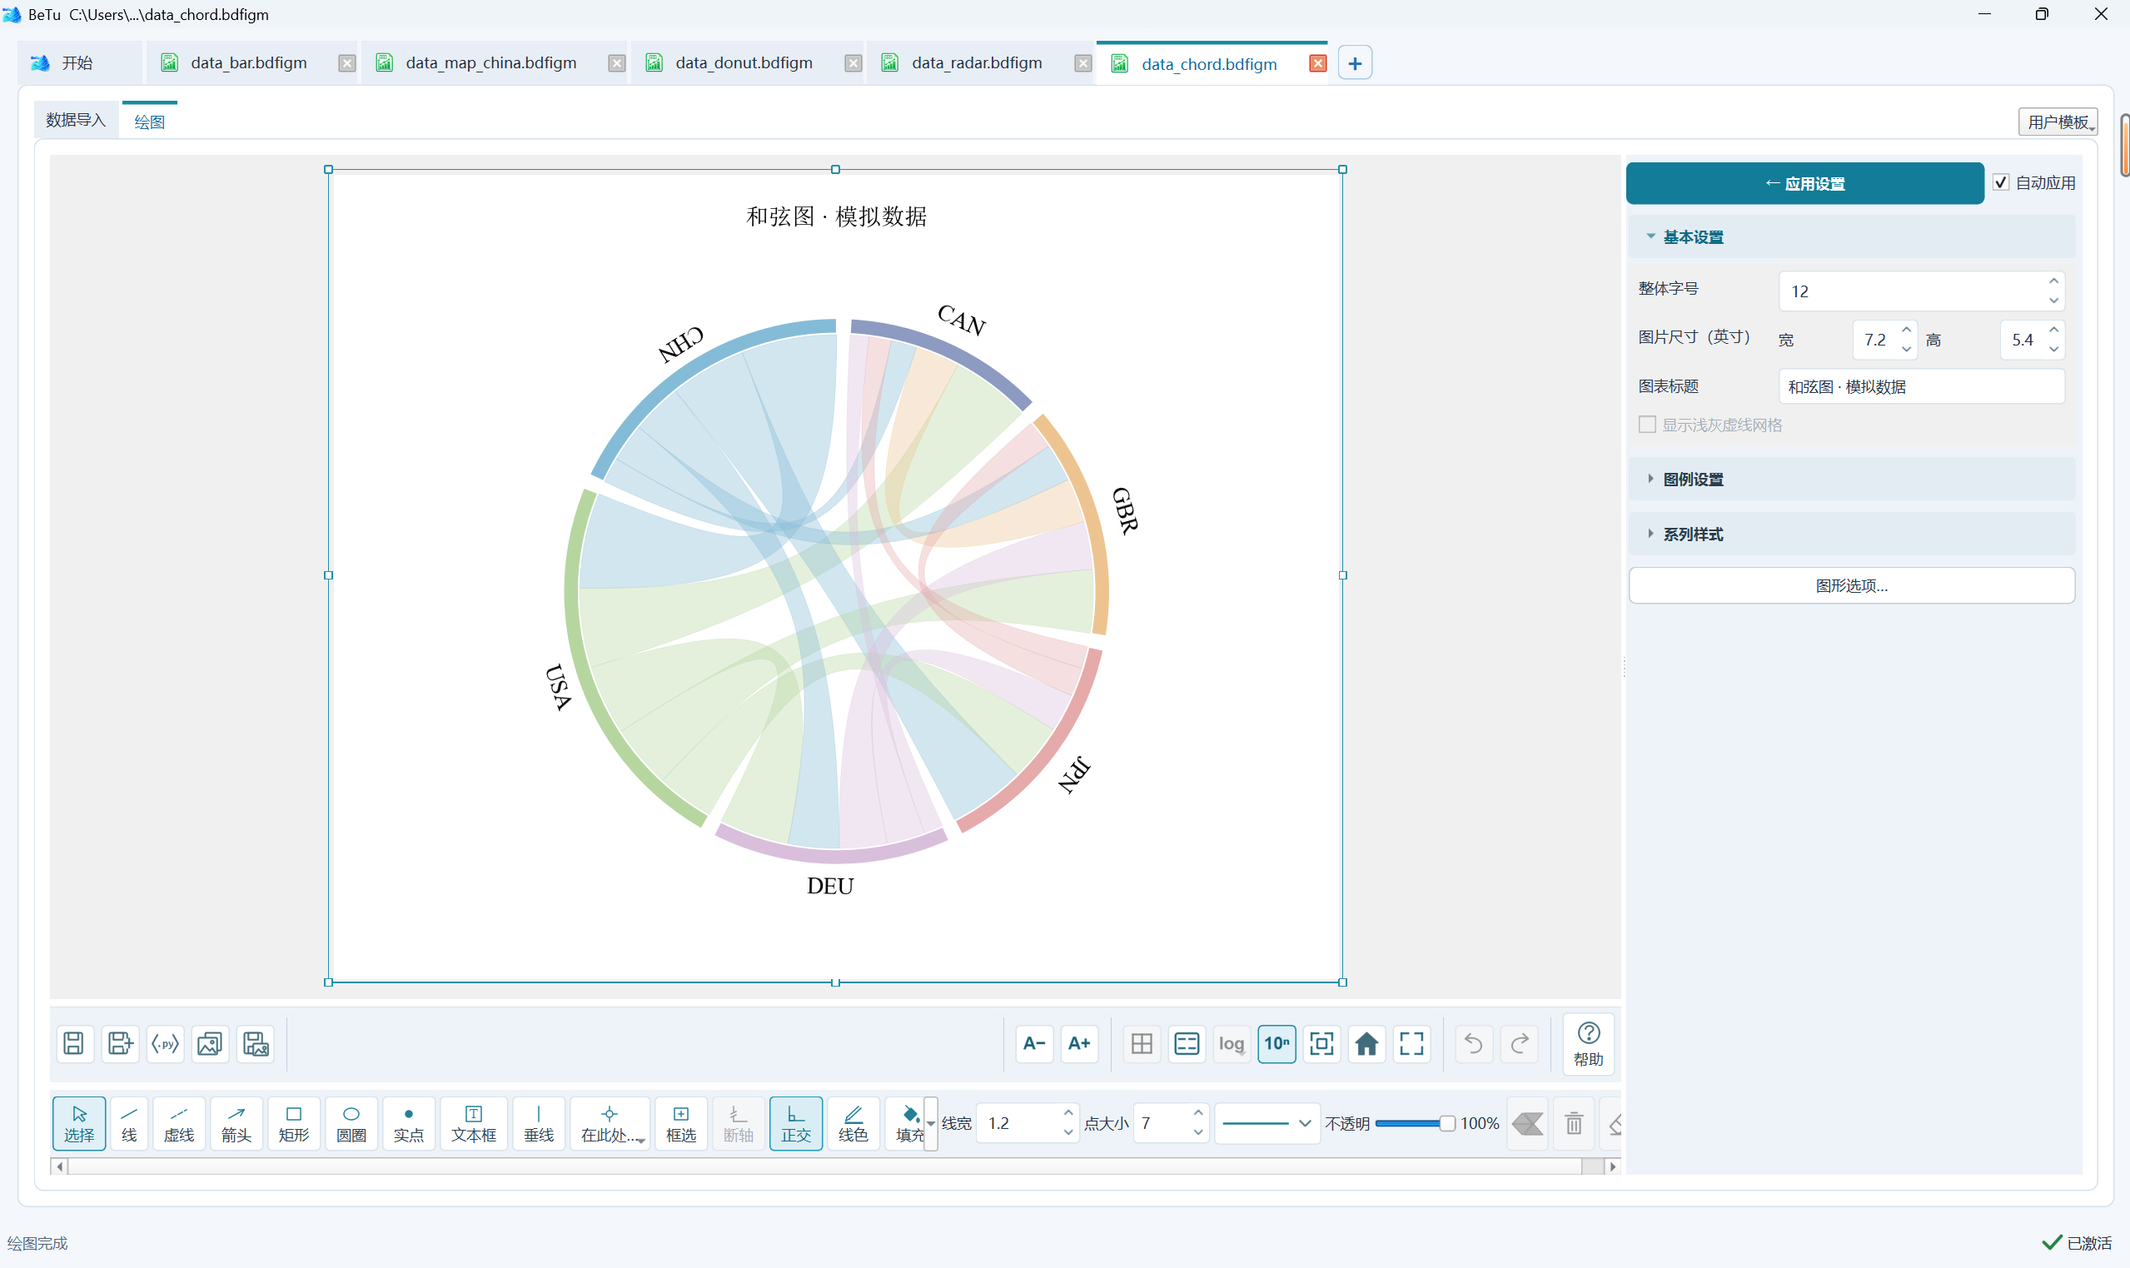Decrease font size with A- button
Viewport: 2130px width, 1268px height.
pos(1034,1043)
